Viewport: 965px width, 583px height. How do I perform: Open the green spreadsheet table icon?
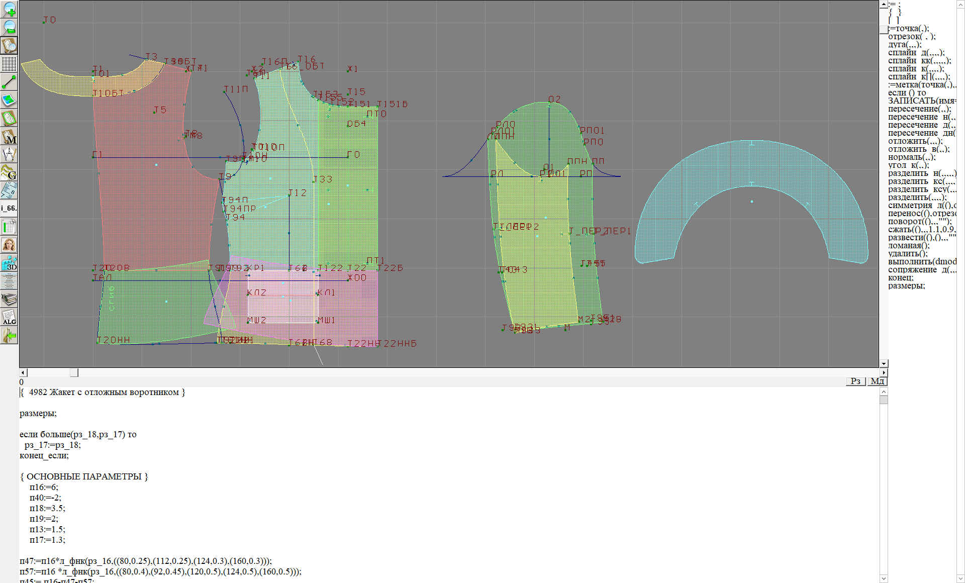pos(9,227)
